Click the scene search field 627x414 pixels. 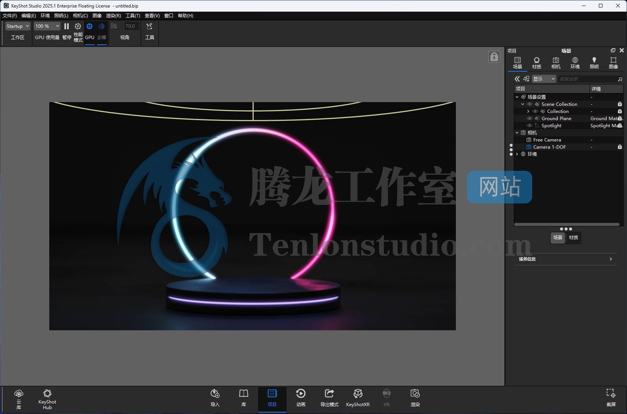coord(588,79)
